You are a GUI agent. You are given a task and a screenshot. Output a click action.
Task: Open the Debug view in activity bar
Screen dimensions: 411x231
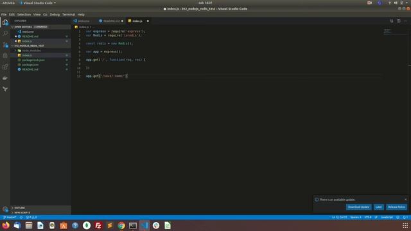(x=5, y=56)
